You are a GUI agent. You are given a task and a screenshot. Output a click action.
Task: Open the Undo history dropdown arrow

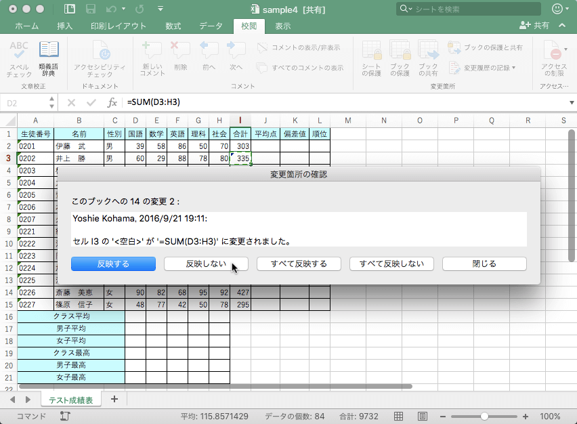(123, 9)
